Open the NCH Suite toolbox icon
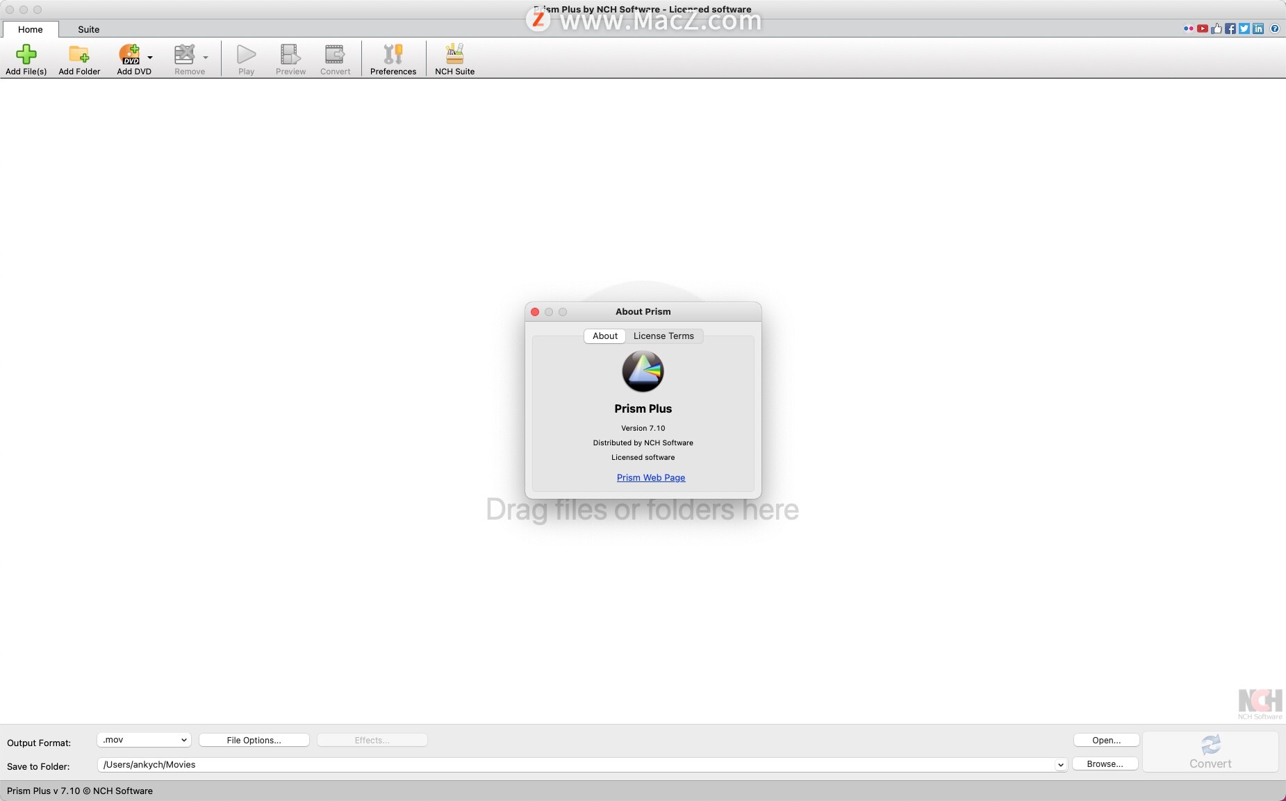The width and height of the screenshot is (1286, 801). click(x=455, y=54)
